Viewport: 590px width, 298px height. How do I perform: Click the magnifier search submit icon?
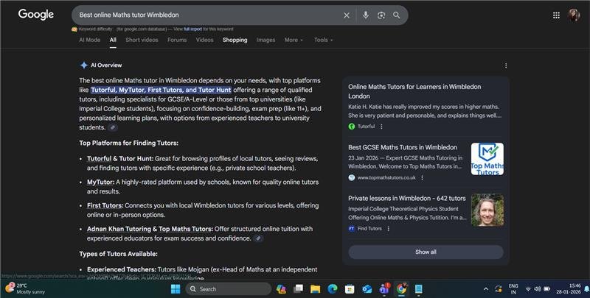[x=397, y=15]
